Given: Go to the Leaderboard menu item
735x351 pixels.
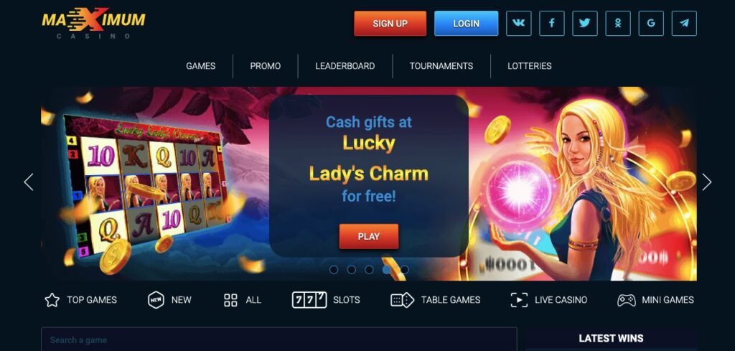Looking at the screenshot, I should pos(345,66).
